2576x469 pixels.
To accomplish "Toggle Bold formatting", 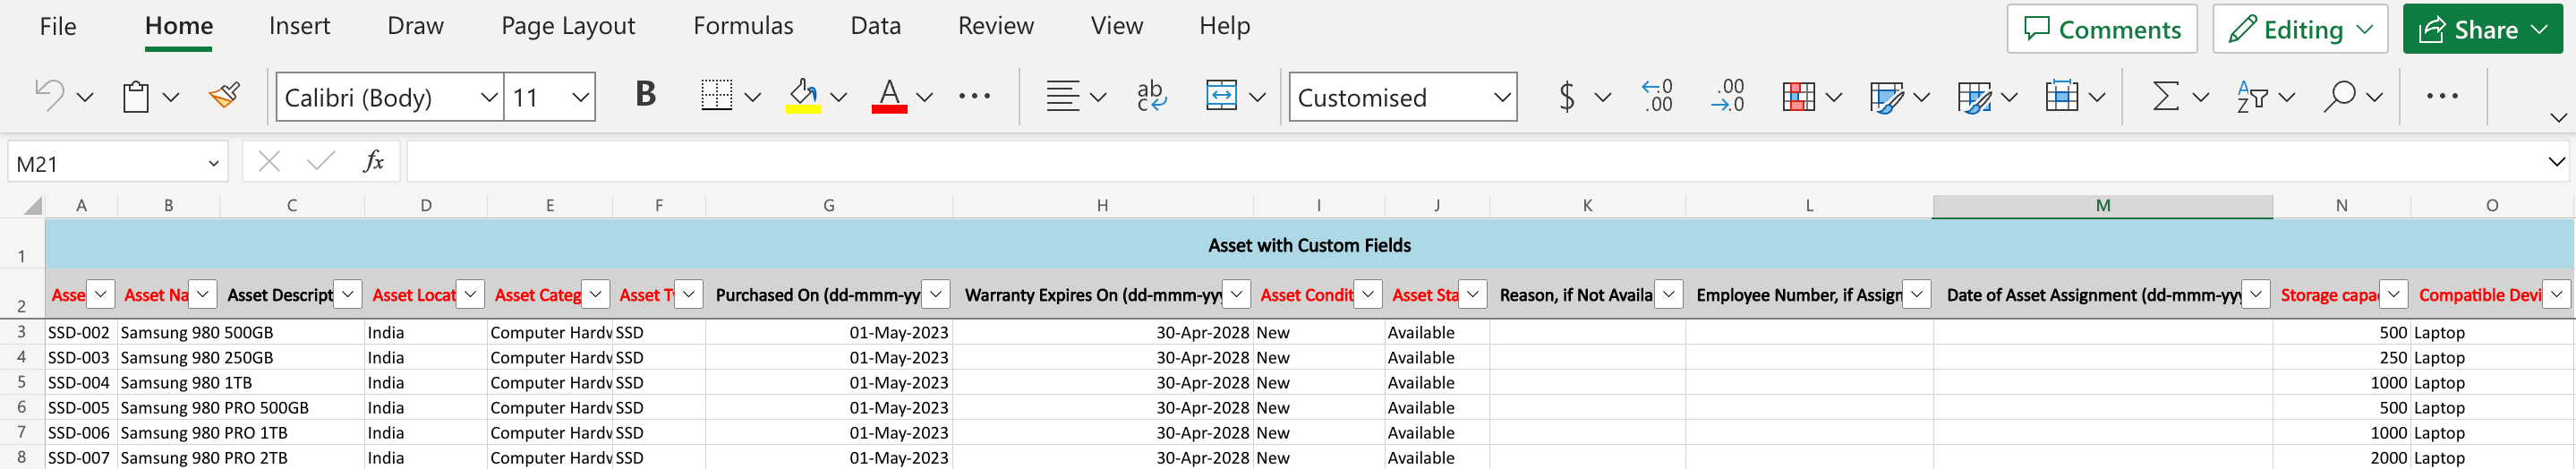I will click(x=645, y=95).
